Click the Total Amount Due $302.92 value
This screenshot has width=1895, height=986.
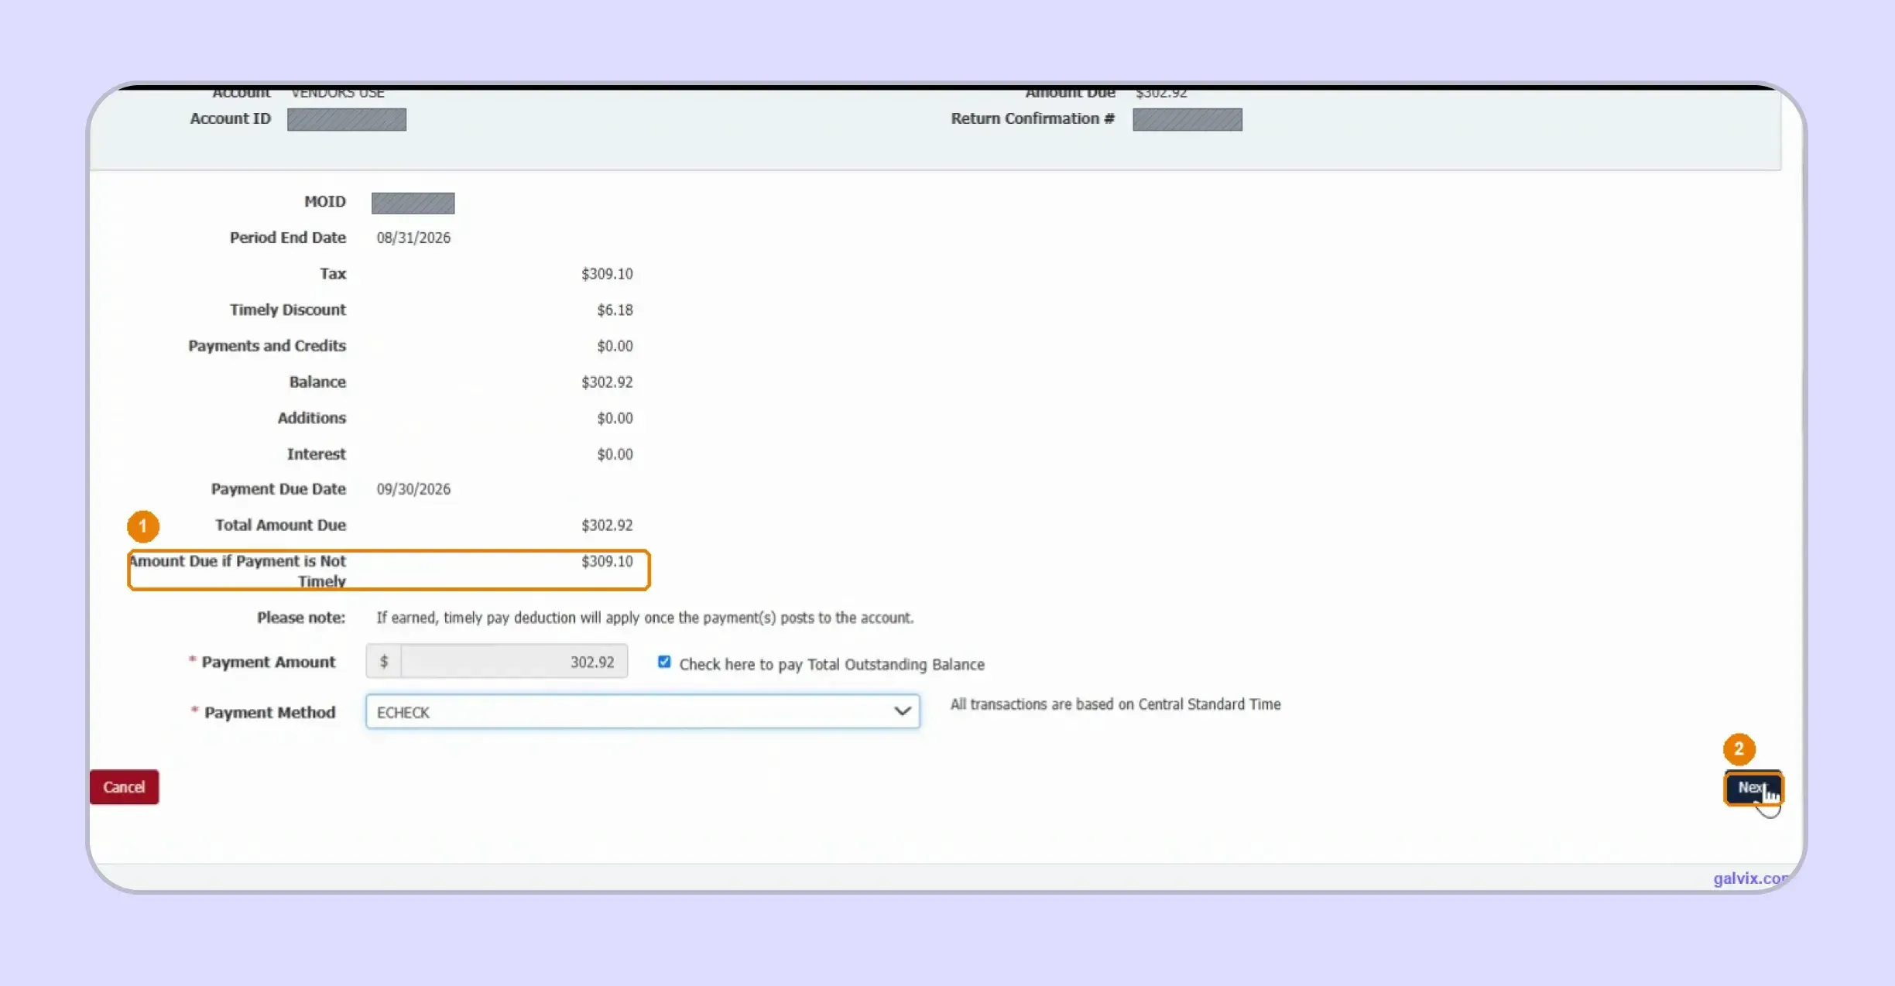coord(607,526)
